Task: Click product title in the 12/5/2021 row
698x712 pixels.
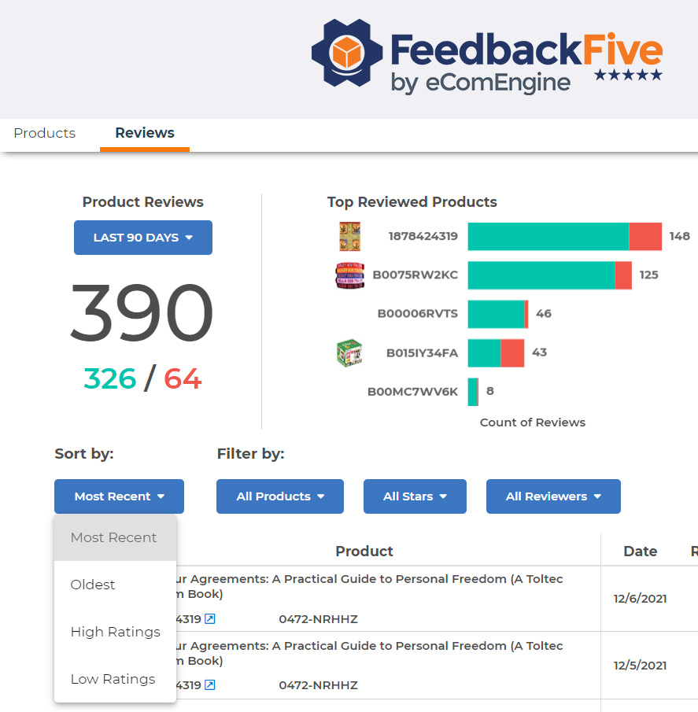Action: pos(369,653)
